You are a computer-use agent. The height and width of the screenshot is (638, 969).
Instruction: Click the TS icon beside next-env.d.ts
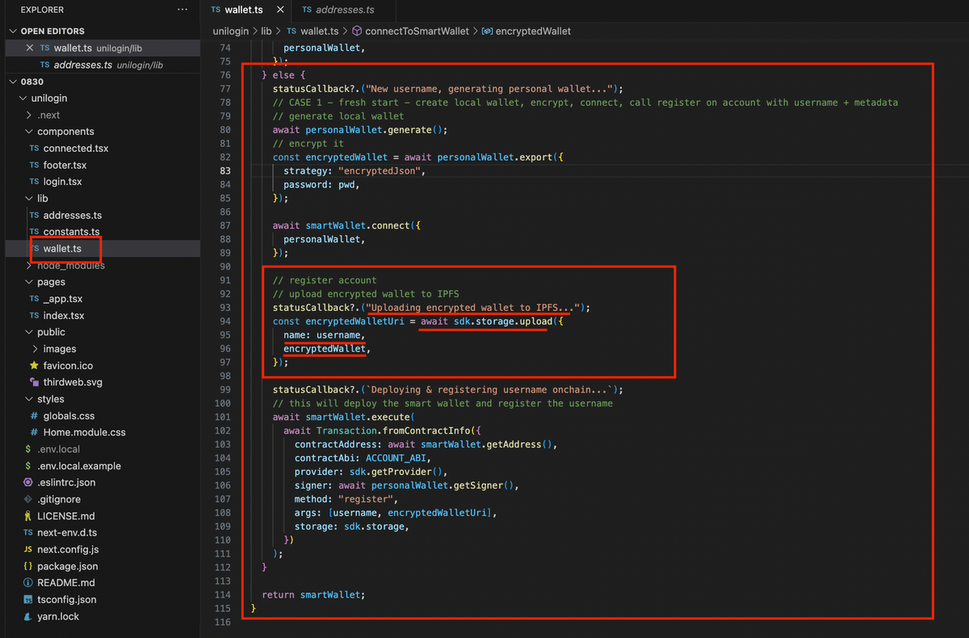[28, 533]
